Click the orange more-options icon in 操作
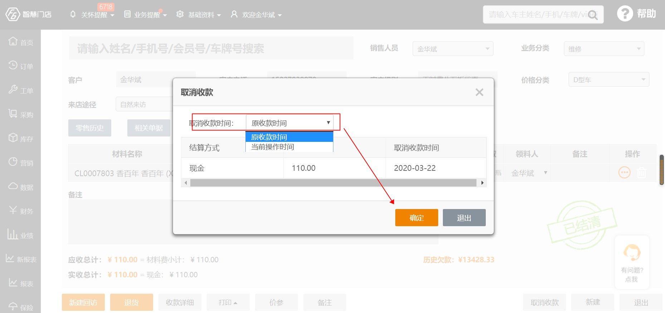The height and width of the screenshot is (313, 665). coord(624,173)
